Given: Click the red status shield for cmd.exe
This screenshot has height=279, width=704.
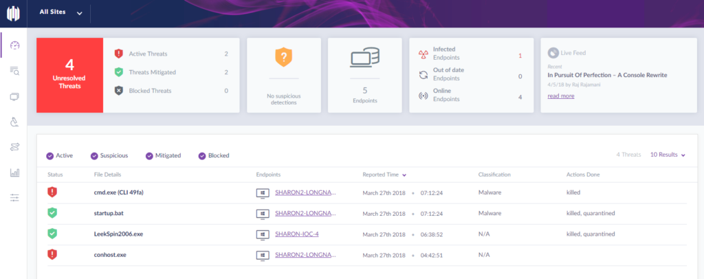Looking at the screenshot, I should 52,192.
